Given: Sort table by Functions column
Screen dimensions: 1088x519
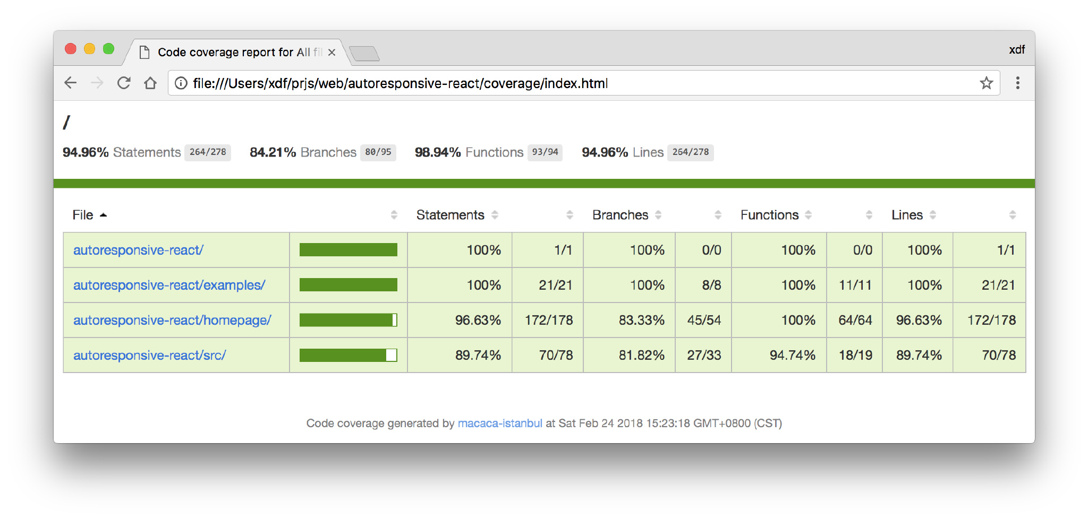Looking at the screenshot, I should [x=770, y=215].
